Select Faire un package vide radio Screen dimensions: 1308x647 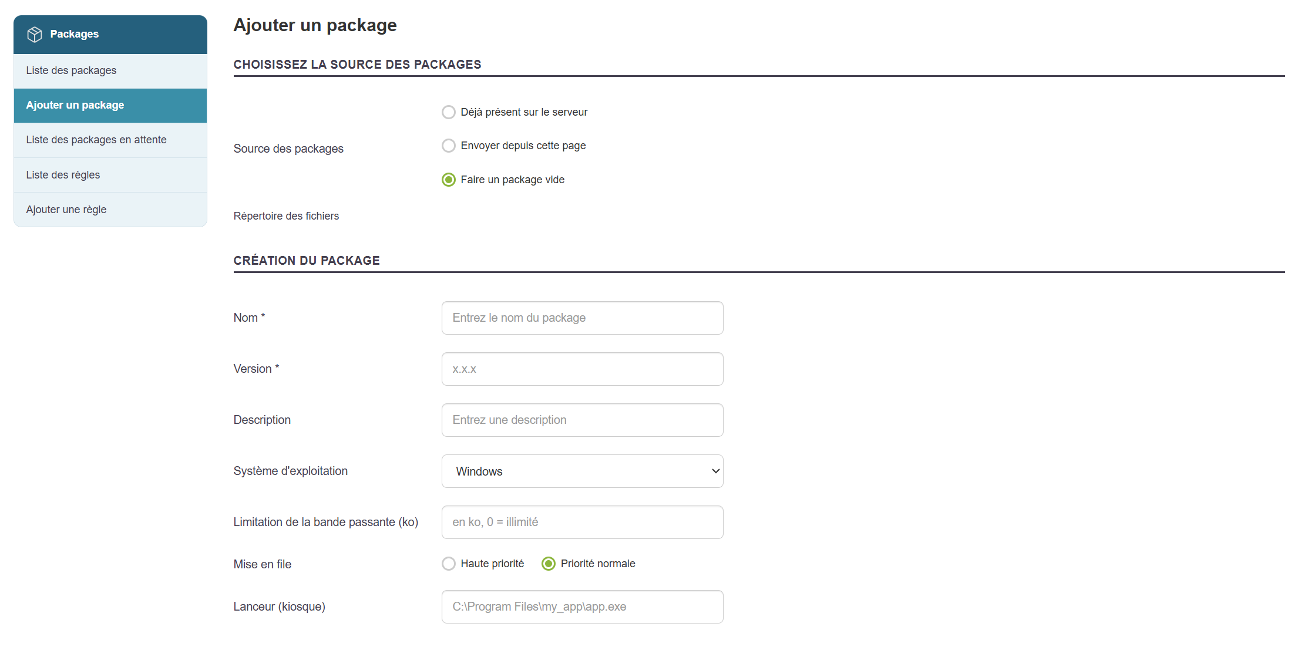[449, 180]
